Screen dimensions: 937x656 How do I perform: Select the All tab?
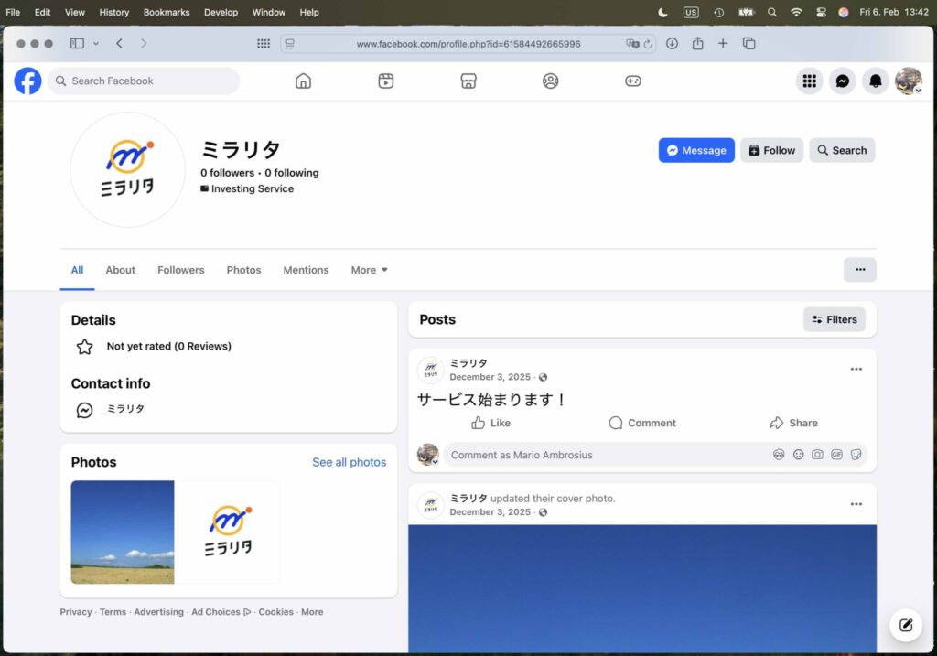77,270
